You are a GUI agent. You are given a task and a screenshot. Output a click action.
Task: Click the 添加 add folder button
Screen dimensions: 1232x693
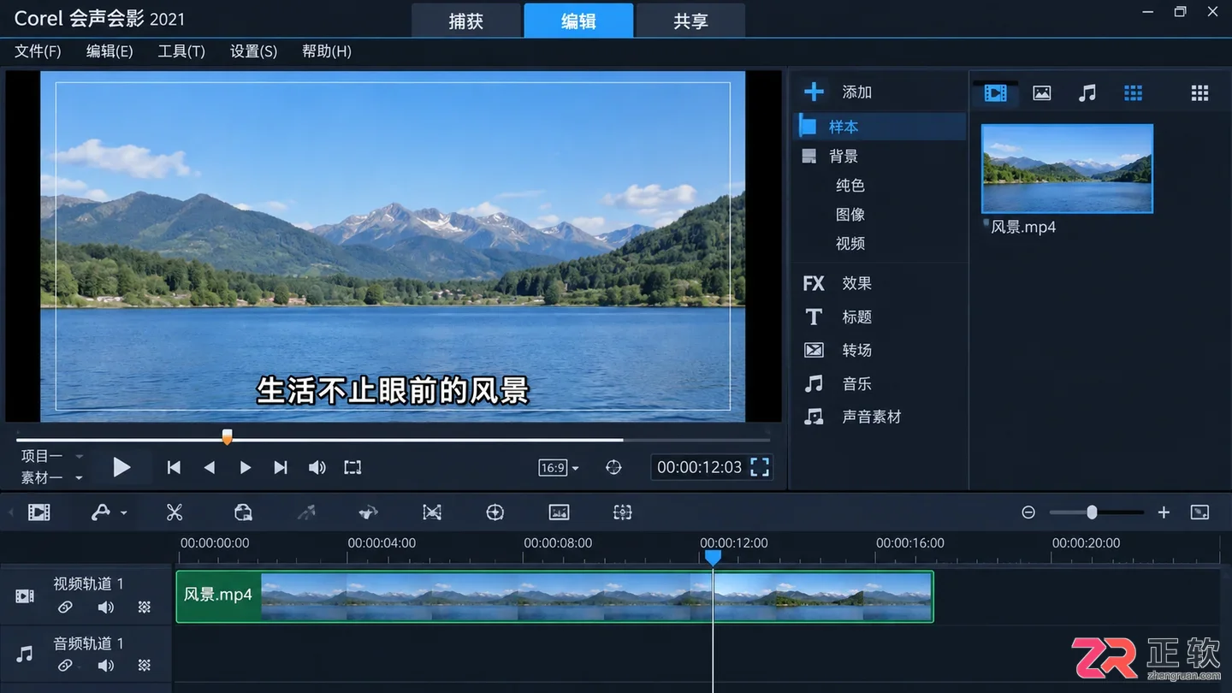pyautogui.click(x=838, y=92)
